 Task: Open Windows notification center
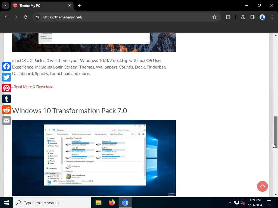269,203
